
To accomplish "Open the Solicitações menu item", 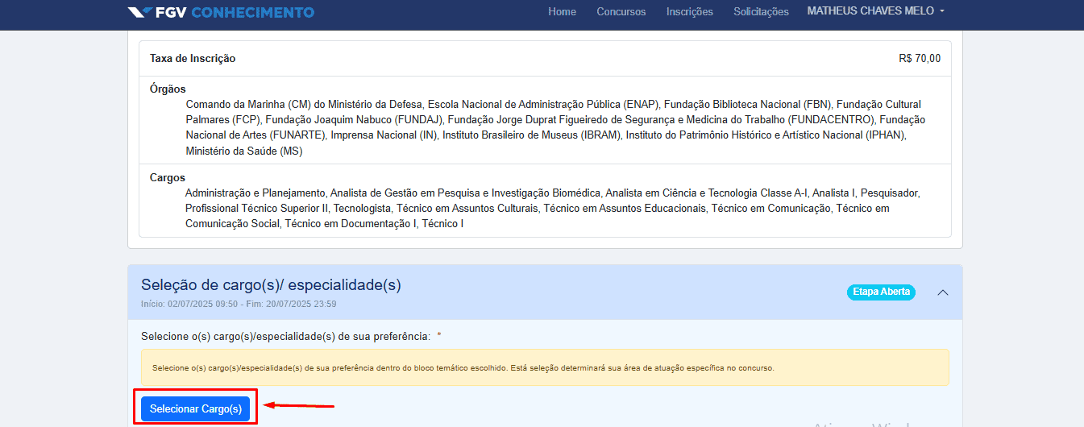I will coord(761,11).
